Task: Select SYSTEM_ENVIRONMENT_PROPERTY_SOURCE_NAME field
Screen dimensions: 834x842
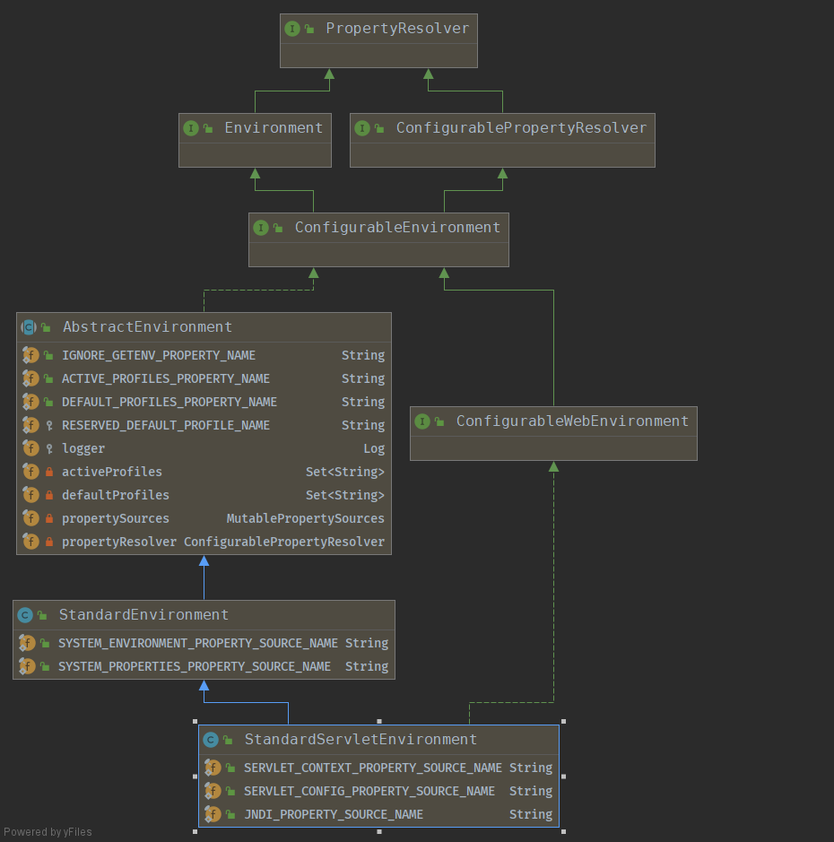Action: click(198, 643)
